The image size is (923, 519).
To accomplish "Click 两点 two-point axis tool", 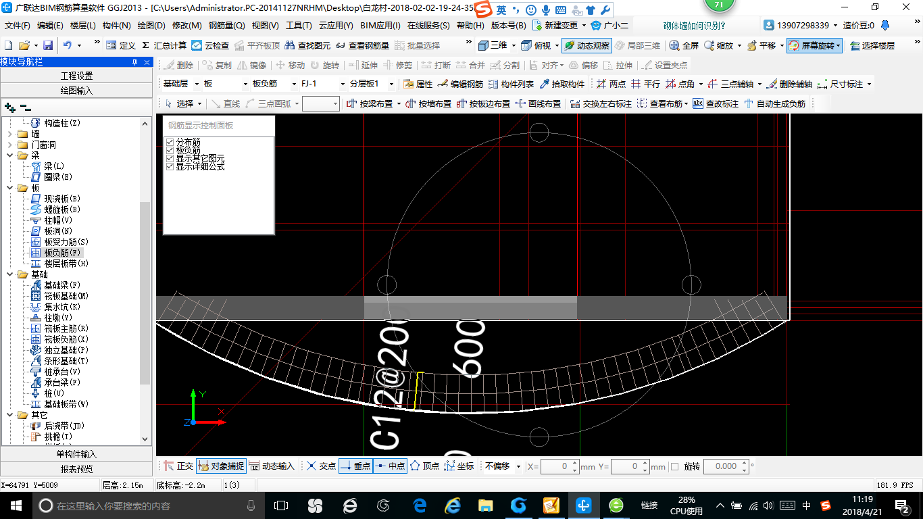I will point(612,84).
